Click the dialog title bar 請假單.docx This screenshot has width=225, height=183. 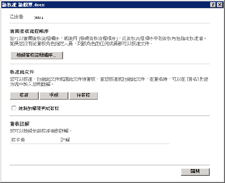click(23, 5)
